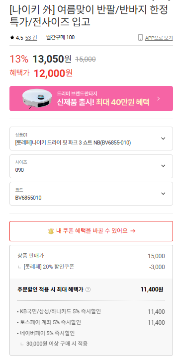Click the arrow icon in coupon banner
This screenshot has width=179, height=358.
tap(133, 231)
